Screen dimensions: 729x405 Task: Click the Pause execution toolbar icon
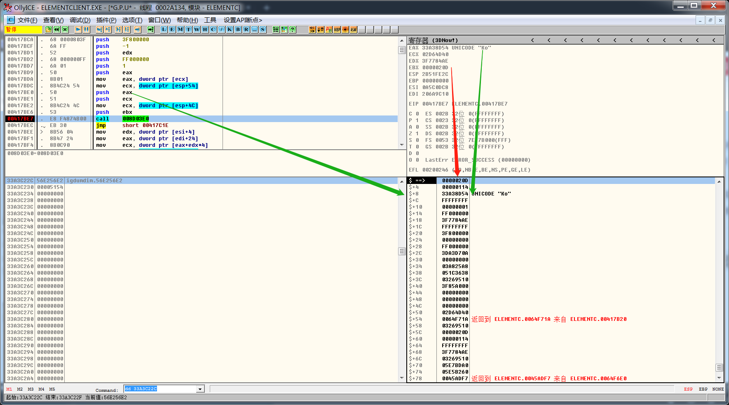tap(87, 29)
